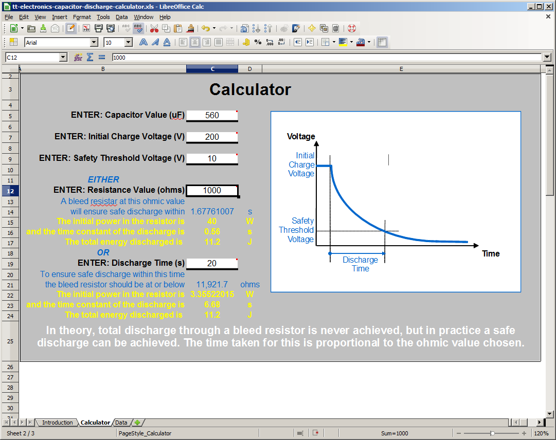556x440 pixels.
Task: Apply Currency number format icon
Action: (246, 42)
